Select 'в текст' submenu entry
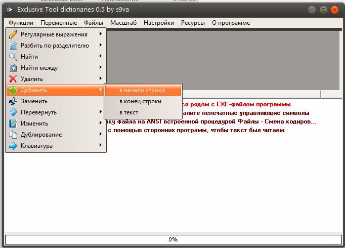 pyautogui.click(x=128, y=112)
